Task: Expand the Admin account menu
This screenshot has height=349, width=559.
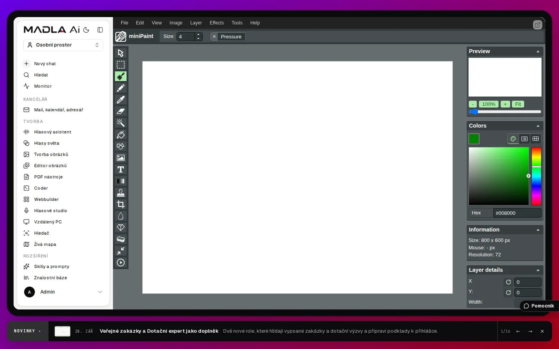Action: click(x=63, y=292)
